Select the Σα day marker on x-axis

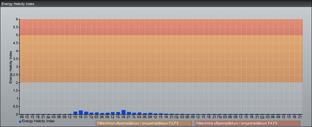click(262, 117)
